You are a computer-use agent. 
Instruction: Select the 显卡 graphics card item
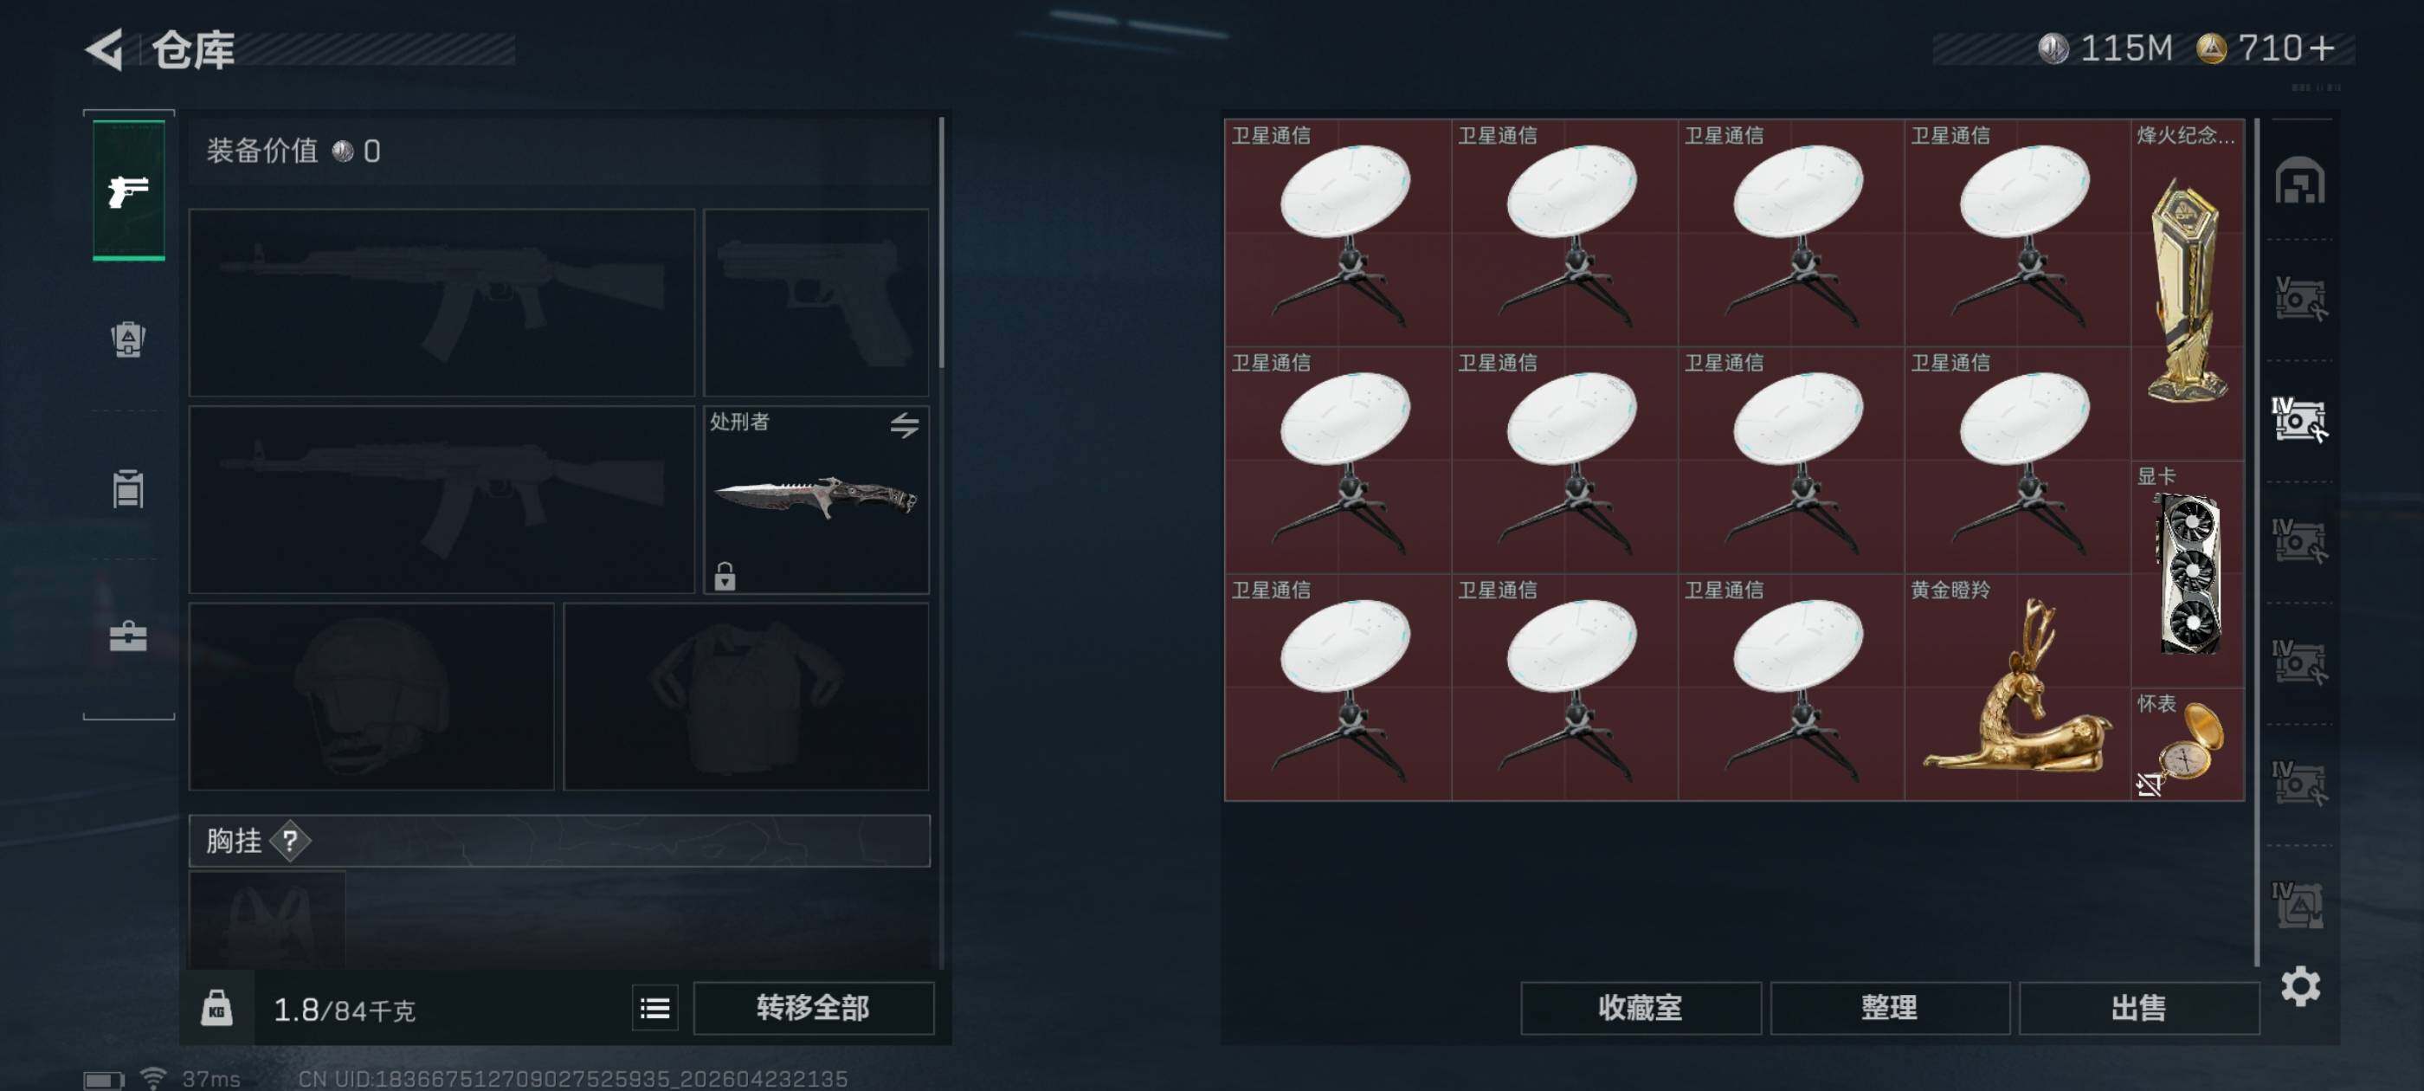click(2187, 574)
